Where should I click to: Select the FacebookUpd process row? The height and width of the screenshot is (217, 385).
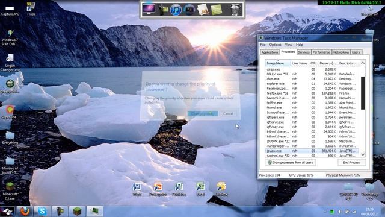pos(312,89)
